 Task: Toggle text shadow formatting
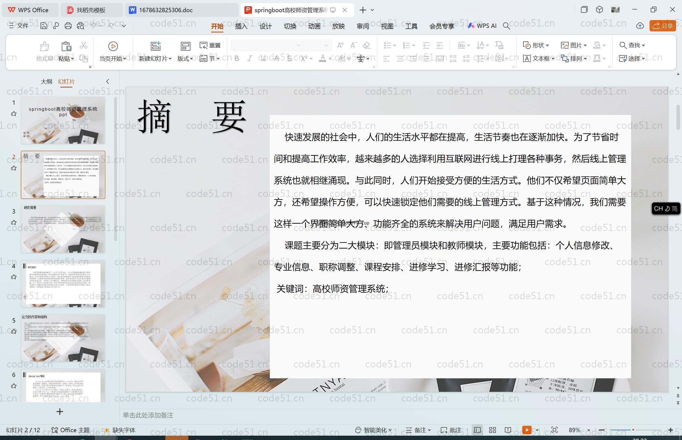(x=289, y=58)
